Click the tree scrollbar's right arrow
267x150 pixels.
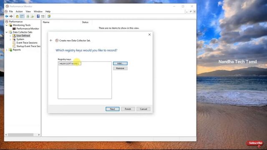coord(39,135)
